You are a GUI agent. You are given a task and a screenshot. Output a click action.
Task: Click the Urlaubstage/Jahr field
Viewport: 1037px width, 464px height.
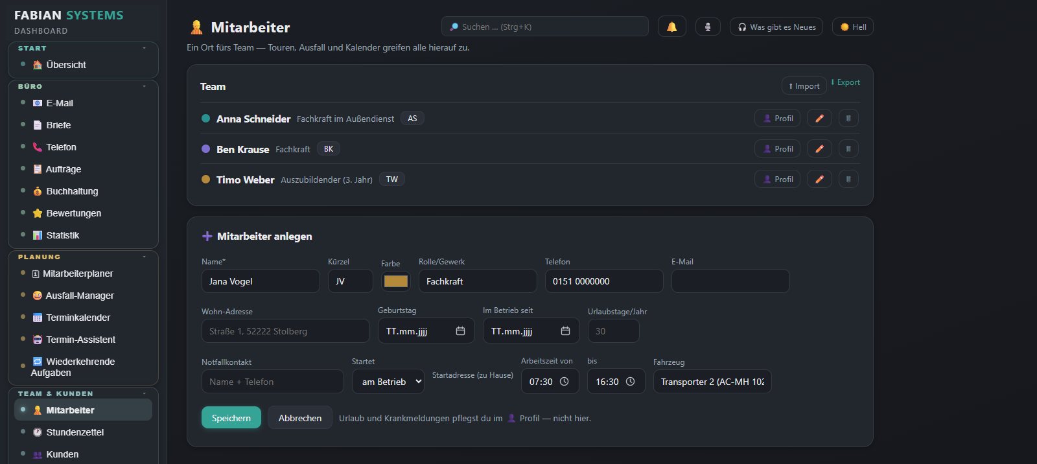[x=614, y=331]
